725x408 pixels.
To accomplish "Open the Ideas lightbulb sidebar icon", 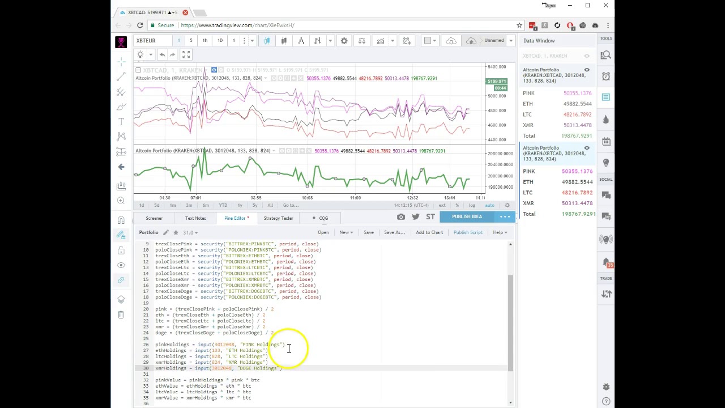I will 606,163.
